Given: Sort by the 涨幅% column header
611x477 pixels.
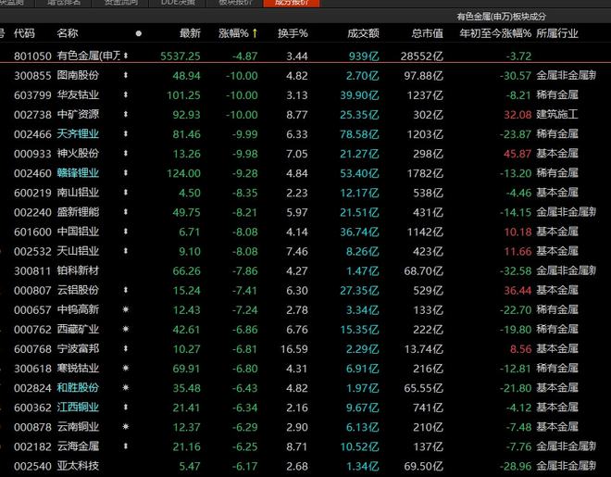Looking at the screenshot, I should click(233, 33).
